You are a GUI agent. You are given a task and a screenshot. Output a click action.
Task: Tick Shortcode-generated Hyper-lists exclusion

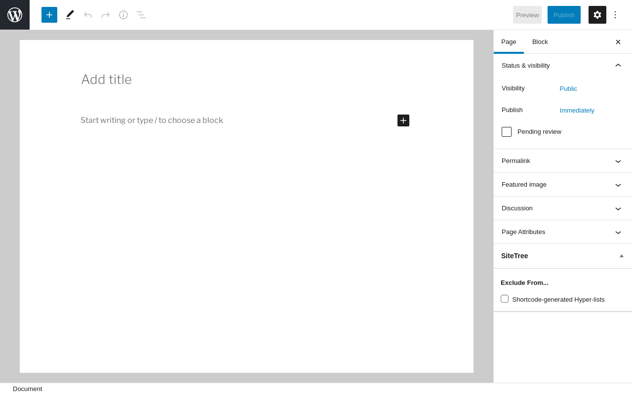(505, 299)
